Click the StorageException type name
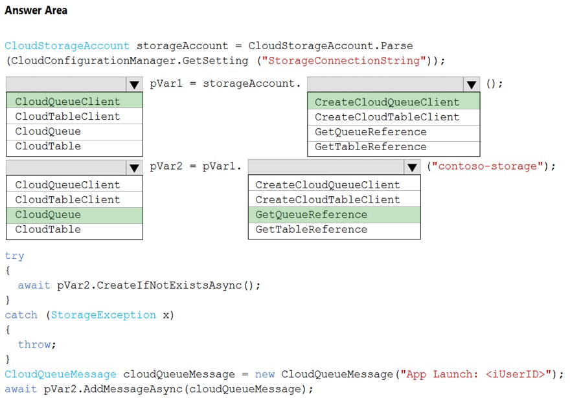The height and width of the screenshot is (398, 570). click(103, 315)
